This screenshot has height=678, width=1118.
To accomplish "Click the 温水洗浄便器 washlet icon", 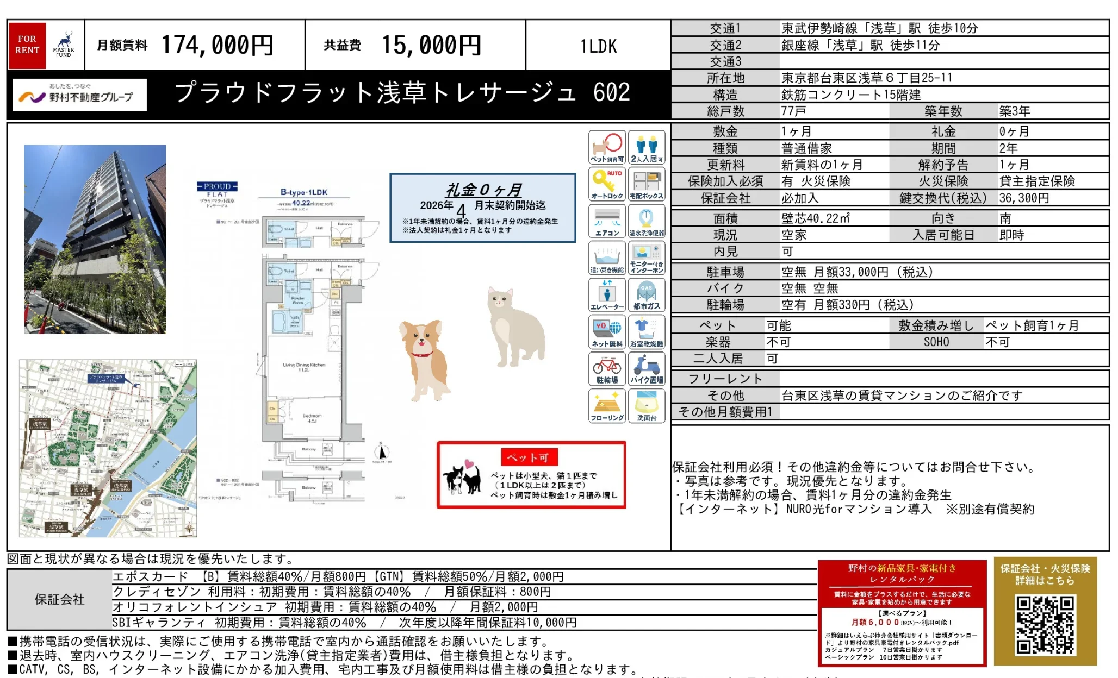I will tap(646, 221).
